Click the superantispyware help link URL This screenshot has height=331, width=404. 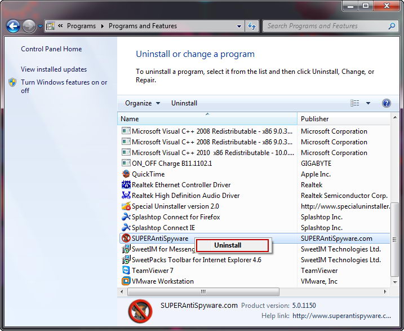(x=341, y=316)
